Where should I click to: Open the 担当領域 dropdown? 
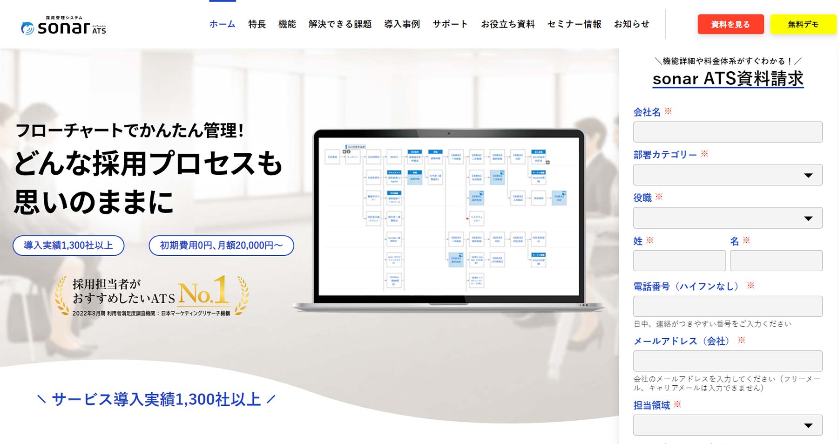728,425
